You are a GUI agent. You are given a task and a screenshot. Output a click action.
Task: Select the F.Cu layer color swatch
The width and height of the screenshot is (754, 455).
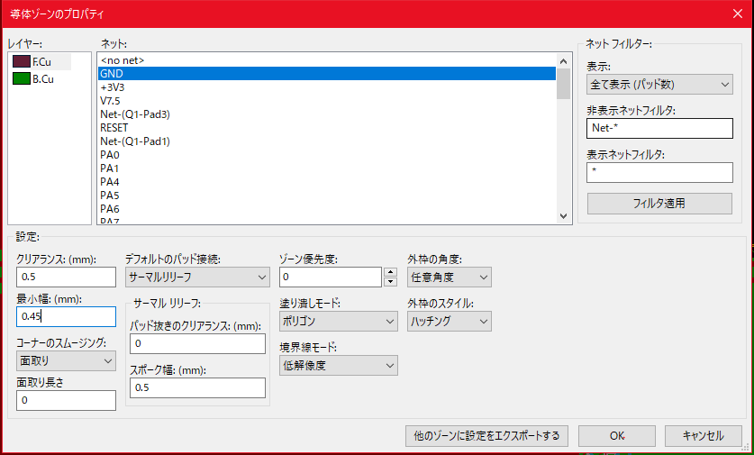point(22,61)
